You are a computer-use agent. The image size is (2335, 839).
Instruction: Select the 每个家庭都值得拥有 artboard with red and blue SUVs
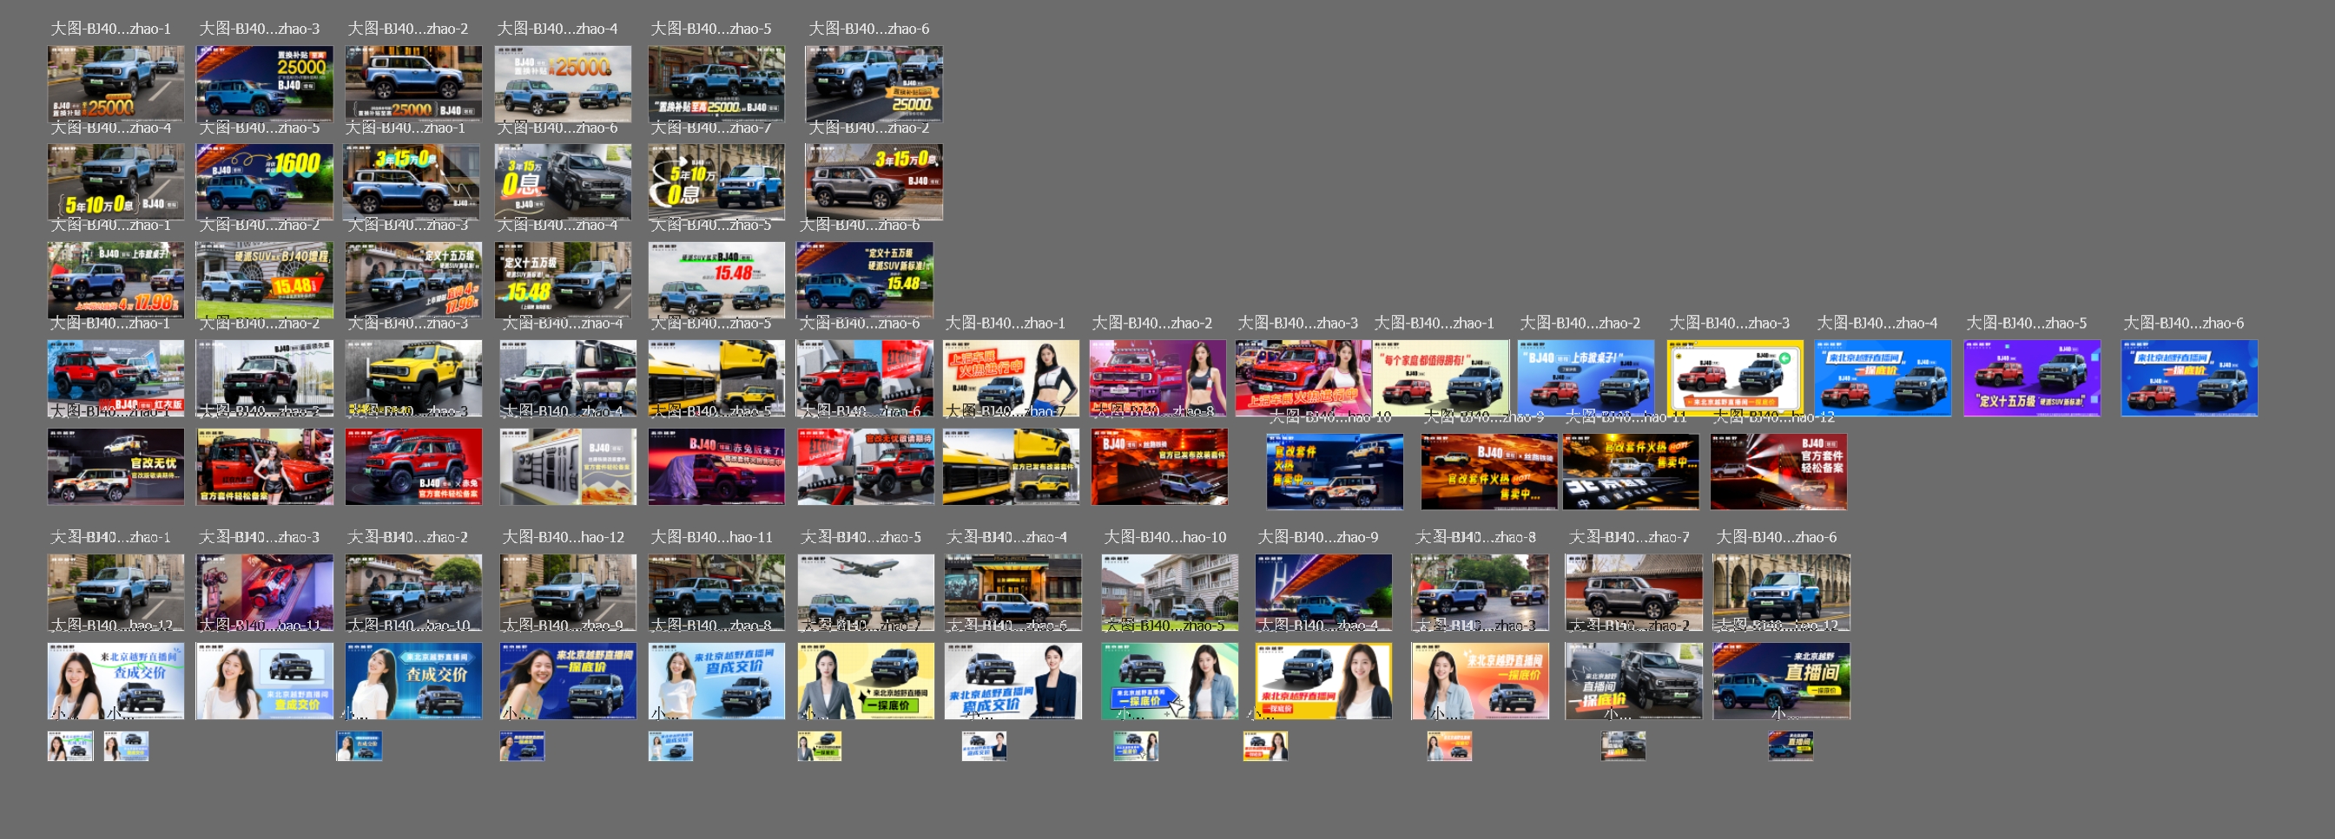[1441, 379]
